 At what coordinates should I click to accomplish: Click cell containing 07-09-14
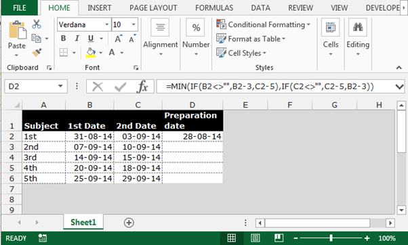[x=89, y=147]
